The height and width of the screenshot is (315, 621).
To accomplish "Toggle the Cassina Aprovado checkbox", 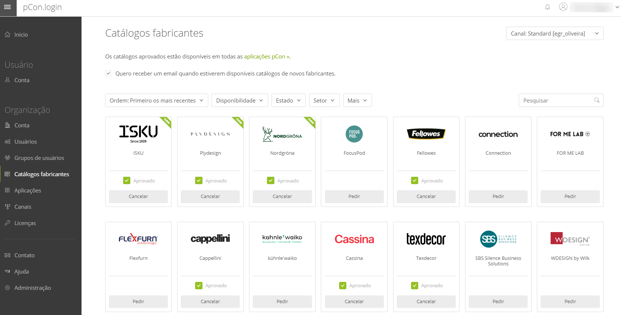I will tap(343, 285).
